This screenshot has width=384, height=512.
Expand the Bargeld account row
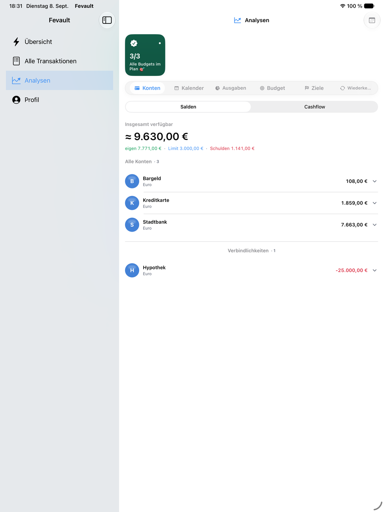click(x=251, y=181)
